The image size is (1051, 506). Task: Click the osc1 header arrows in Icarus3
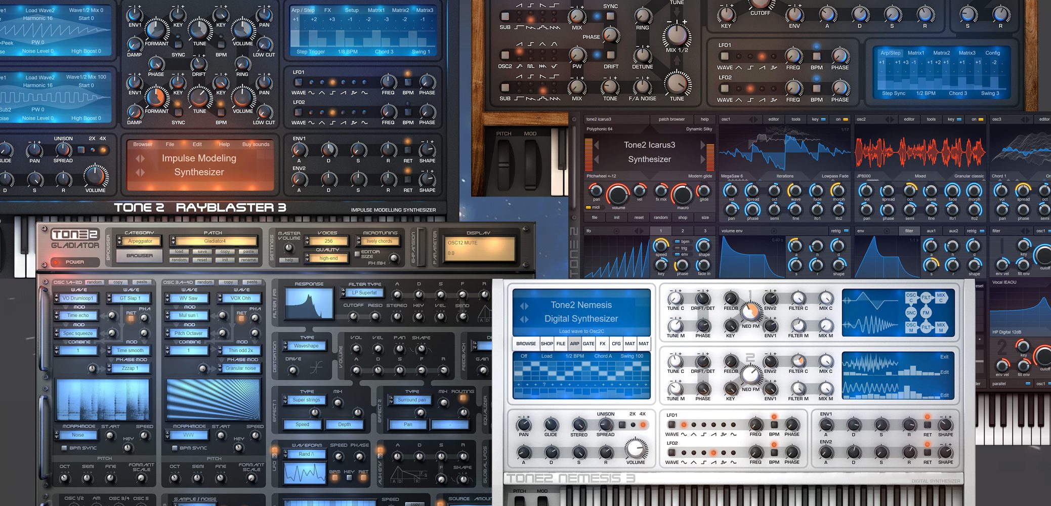coord(753,119)
